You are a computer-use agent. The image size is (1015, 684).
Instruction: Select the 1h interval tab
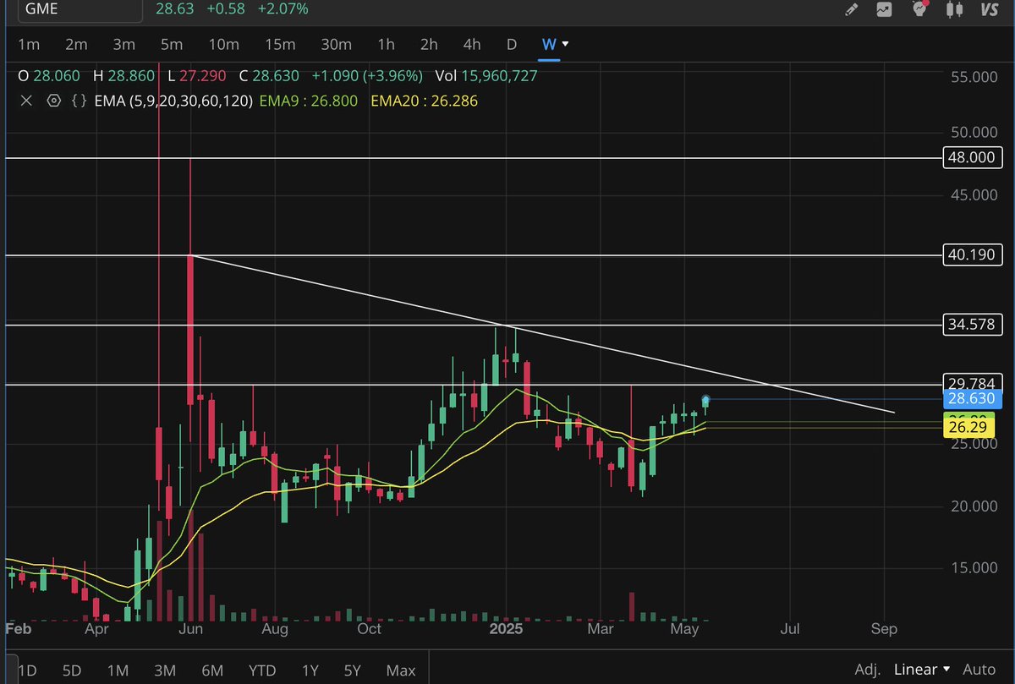click(x=386, y=44)
